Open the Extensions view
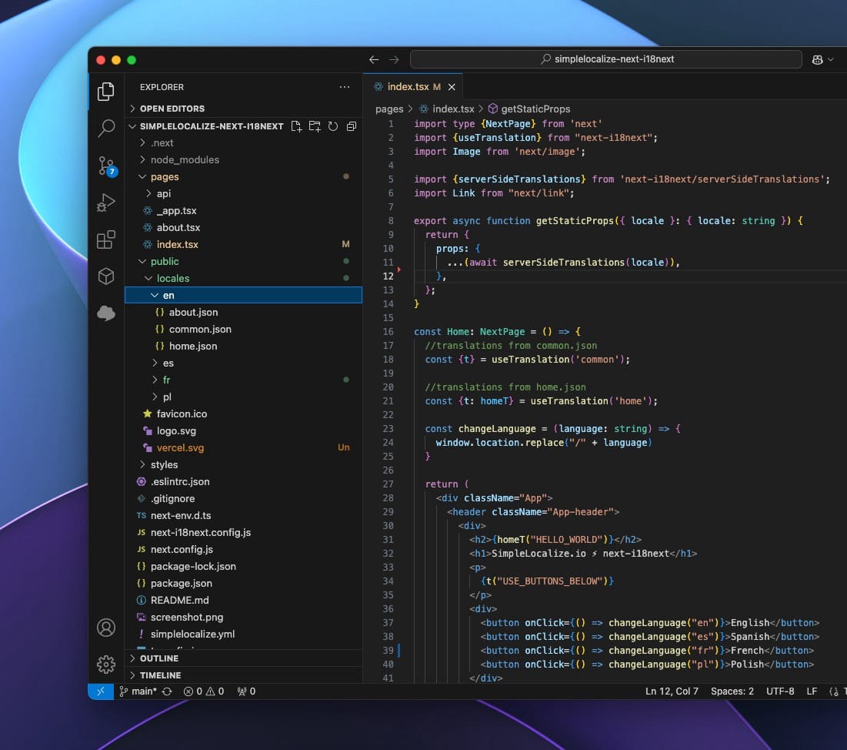Image resolution: width=847 pixels, height=750 pixels. pos(106,239)
